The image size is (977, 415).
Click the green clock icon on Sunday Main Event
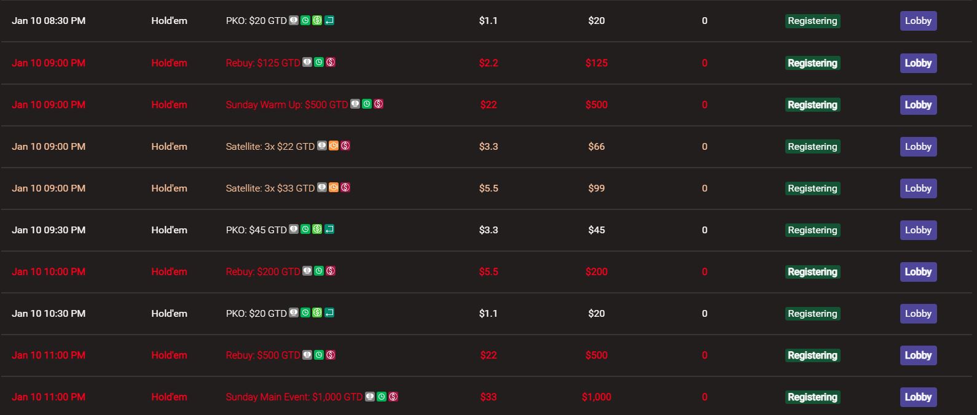coord(382,397)
